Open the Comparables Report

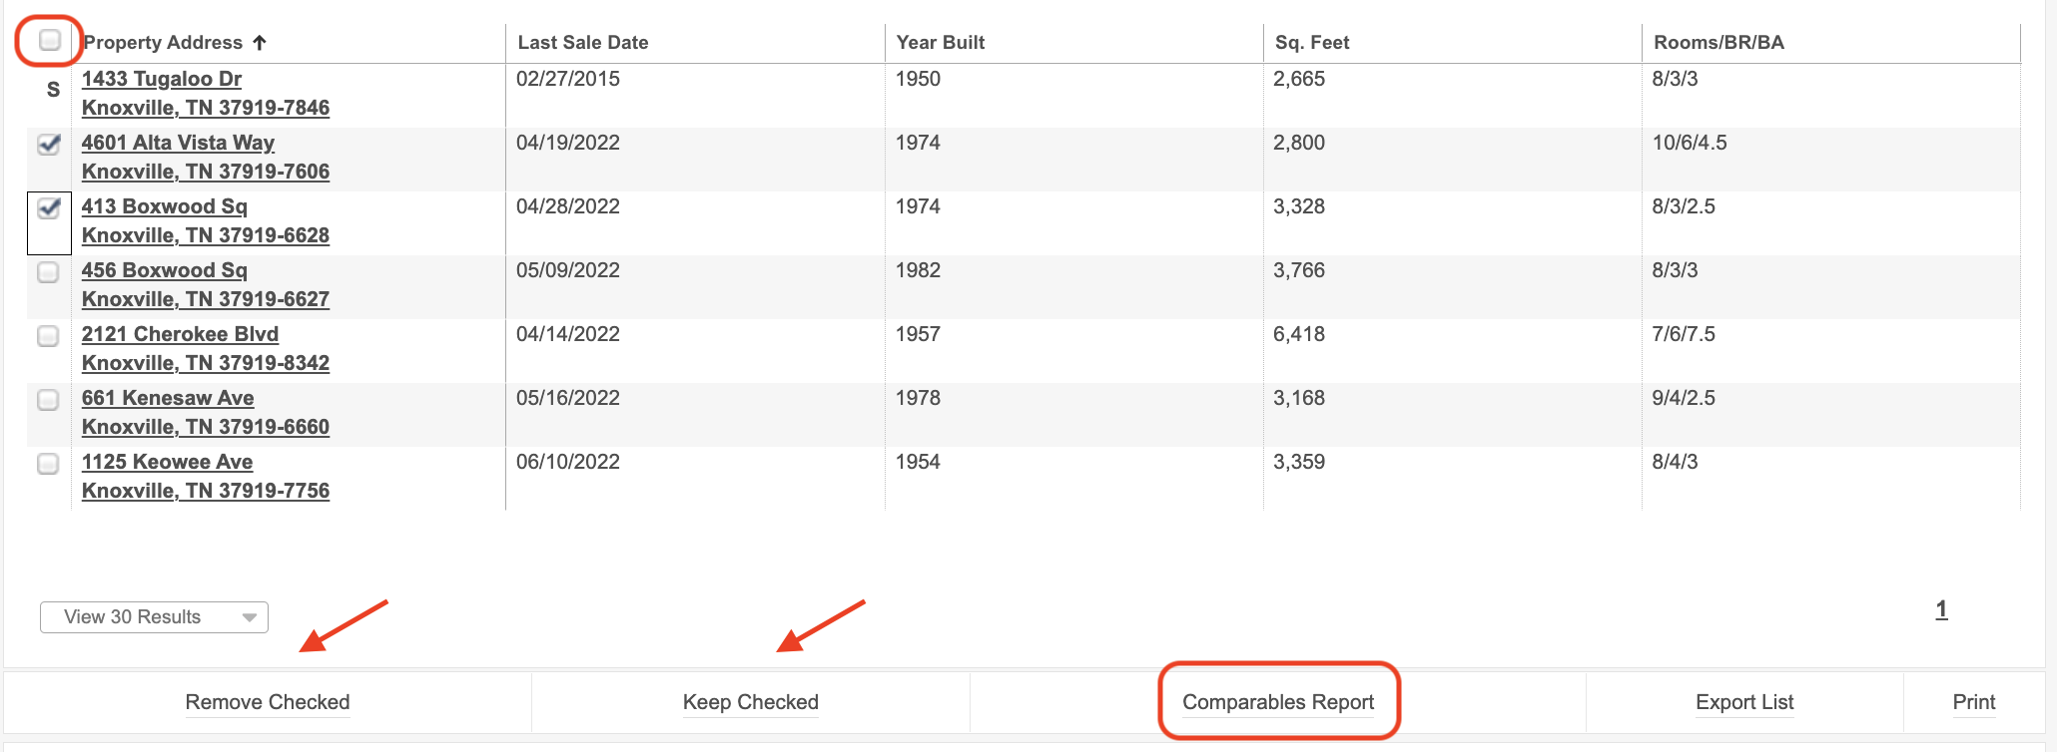[x=1278, y=702]
